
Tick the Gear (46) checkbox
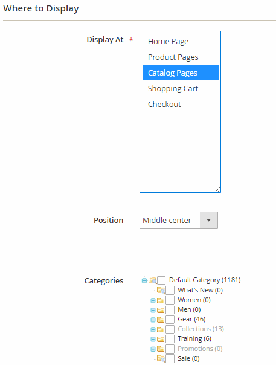pos(170,319)
